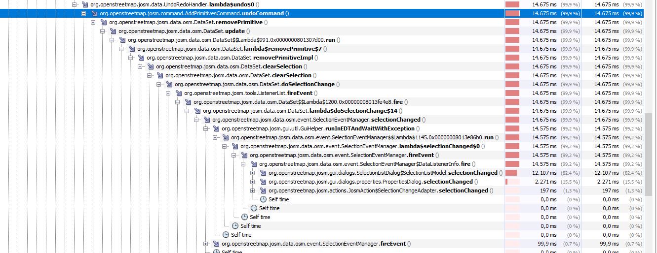Click the call icon next to DataSet.removePrimitive
Viewport: 657px width, 253px height.
click(x=104, y=22)
